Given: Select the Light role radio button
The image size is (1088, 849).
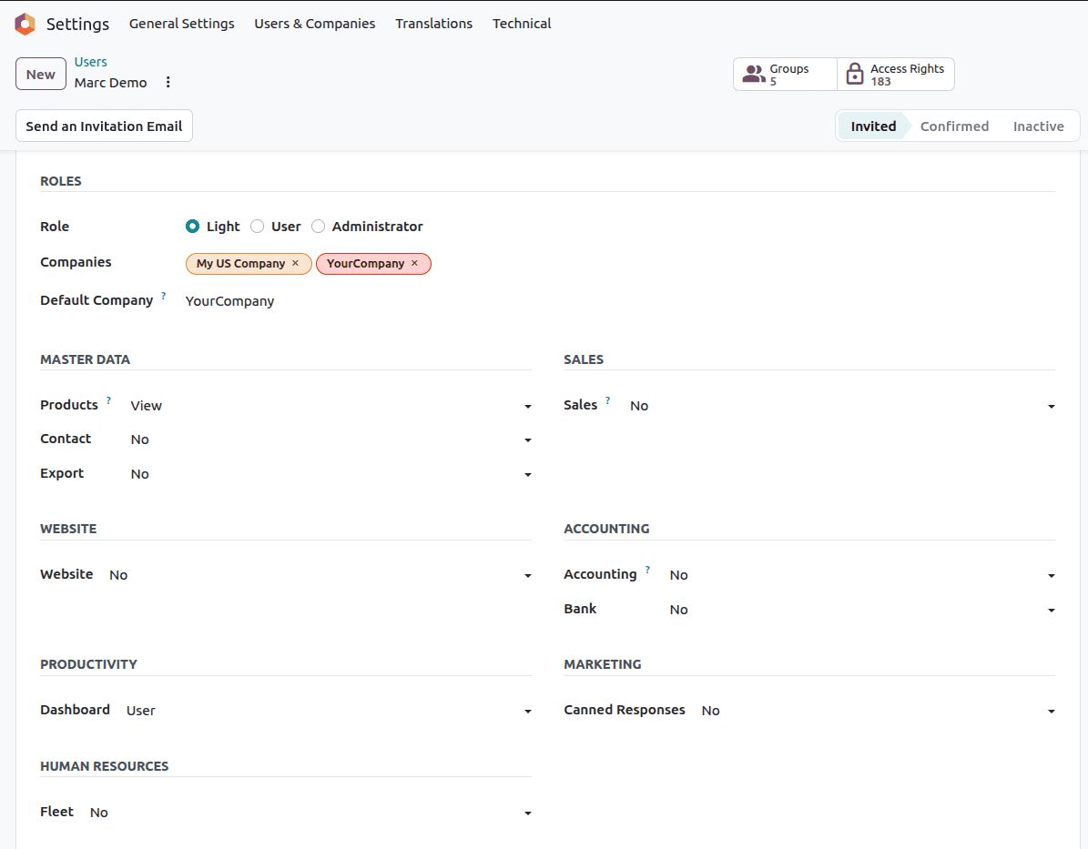Looking at the screenshot, I should (x=192, y=226).
